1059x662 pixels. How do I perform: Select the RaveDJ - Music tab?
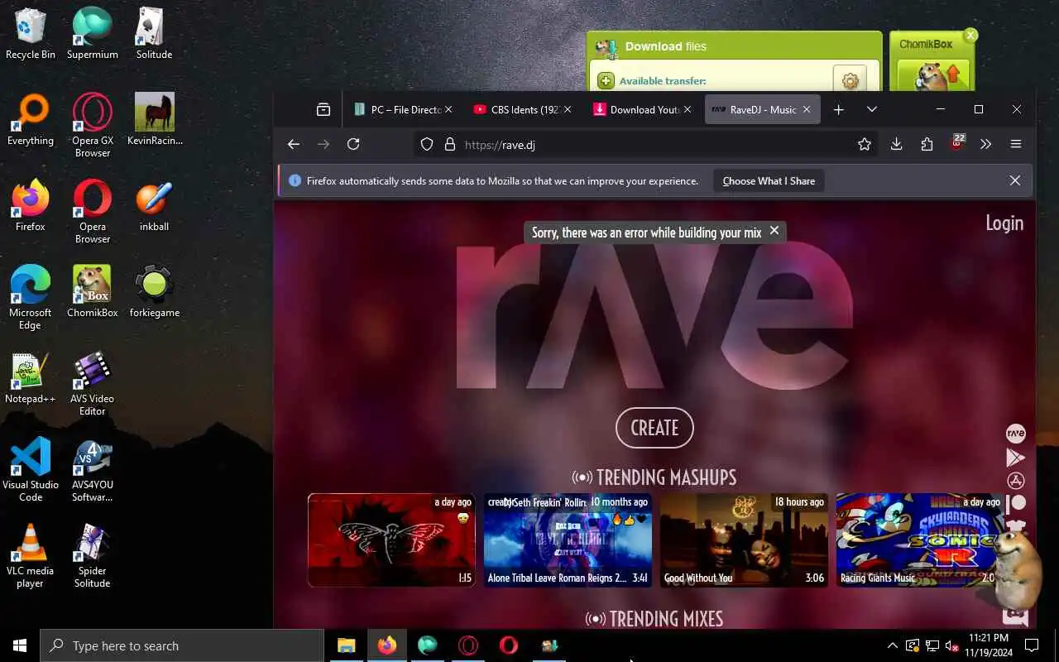762,109
